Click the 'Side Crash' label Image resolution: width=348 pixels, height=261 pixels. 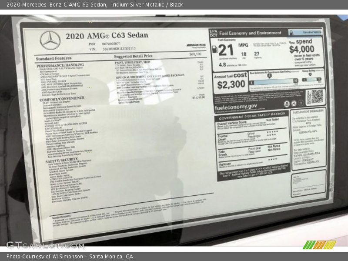(x=223, y=153)
